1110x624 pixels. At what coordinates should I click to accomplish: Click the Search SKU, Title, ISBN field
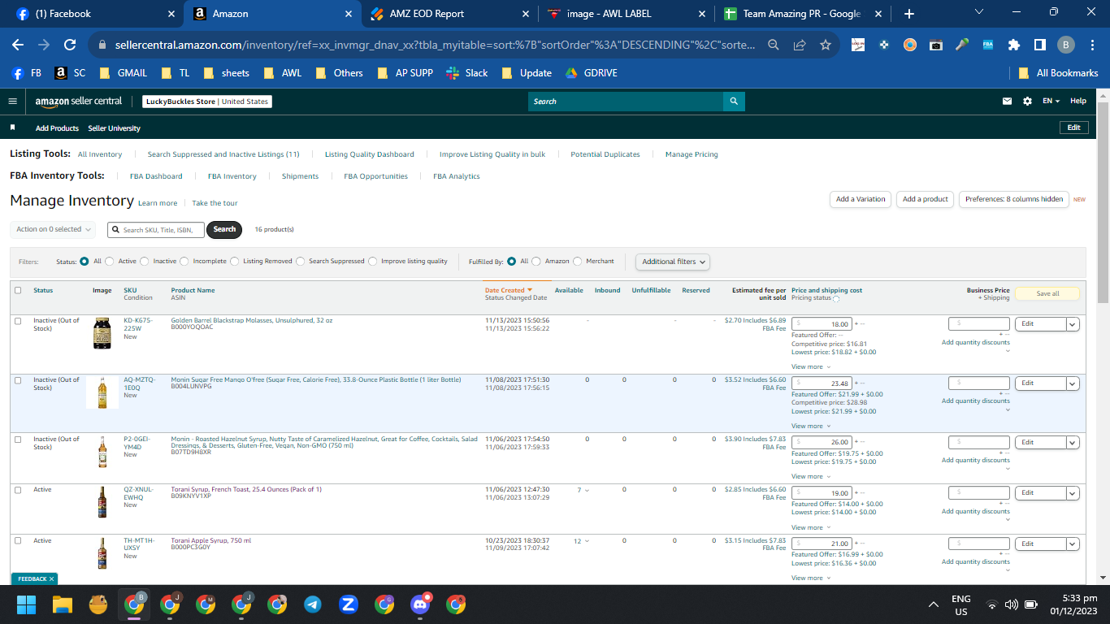(x=155, y=230)
